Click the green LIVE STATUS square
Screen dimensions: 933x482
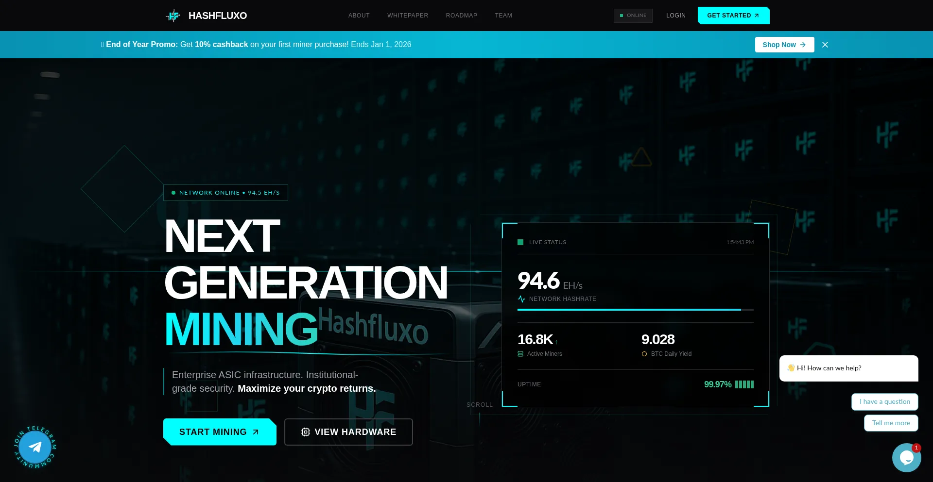(520, 242)
